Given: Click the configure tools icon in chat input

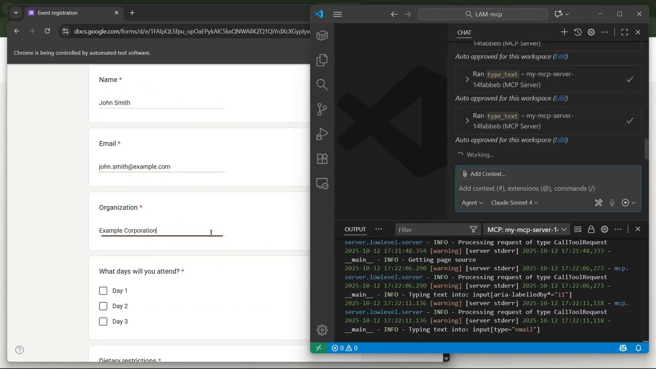Looking at the screenshot, I should (599, 203).
